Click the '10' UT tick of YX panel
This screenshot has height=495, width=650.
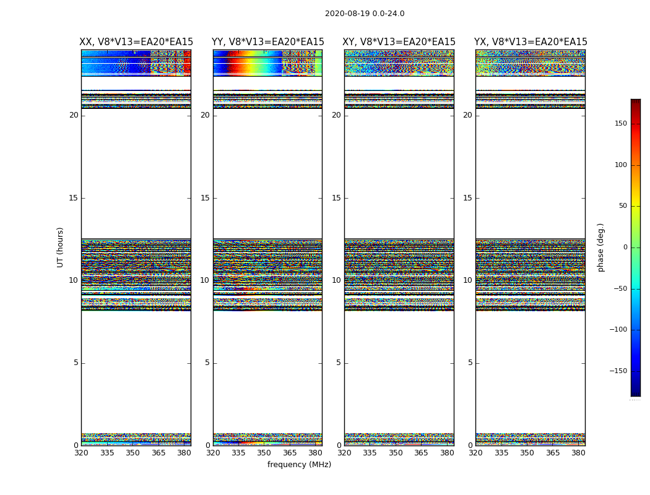468,280
